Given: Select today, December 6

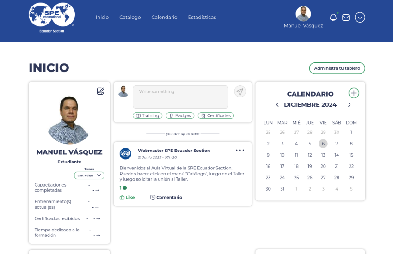Looking at the screenshot, I should (323, 144).
